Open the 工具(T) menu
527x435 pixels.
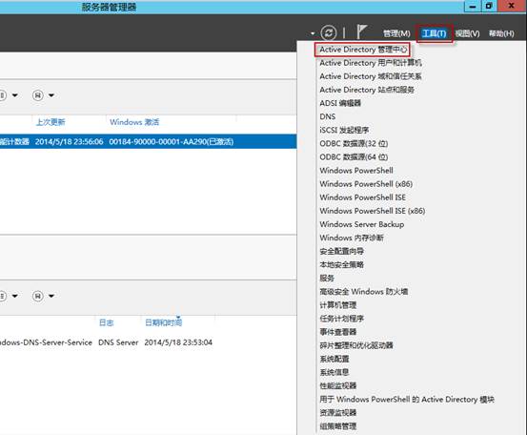click(x=434, y=33)
